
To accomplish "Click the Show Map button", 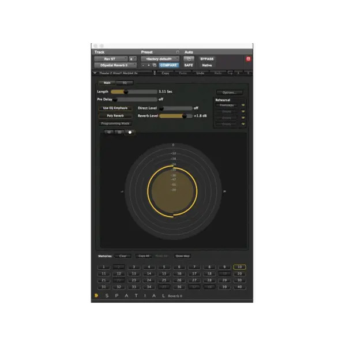I will [x=182, y=256].
